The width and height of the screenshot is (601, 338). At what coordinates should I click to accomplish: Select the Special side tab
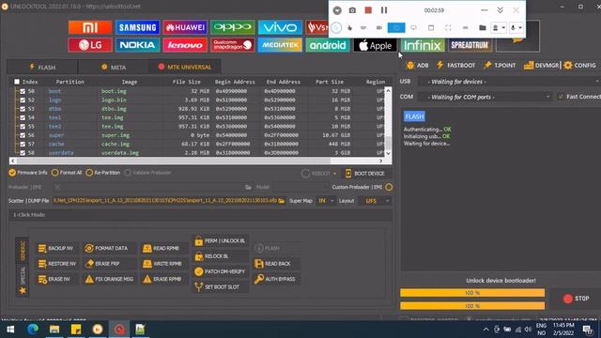coord(23,280)
